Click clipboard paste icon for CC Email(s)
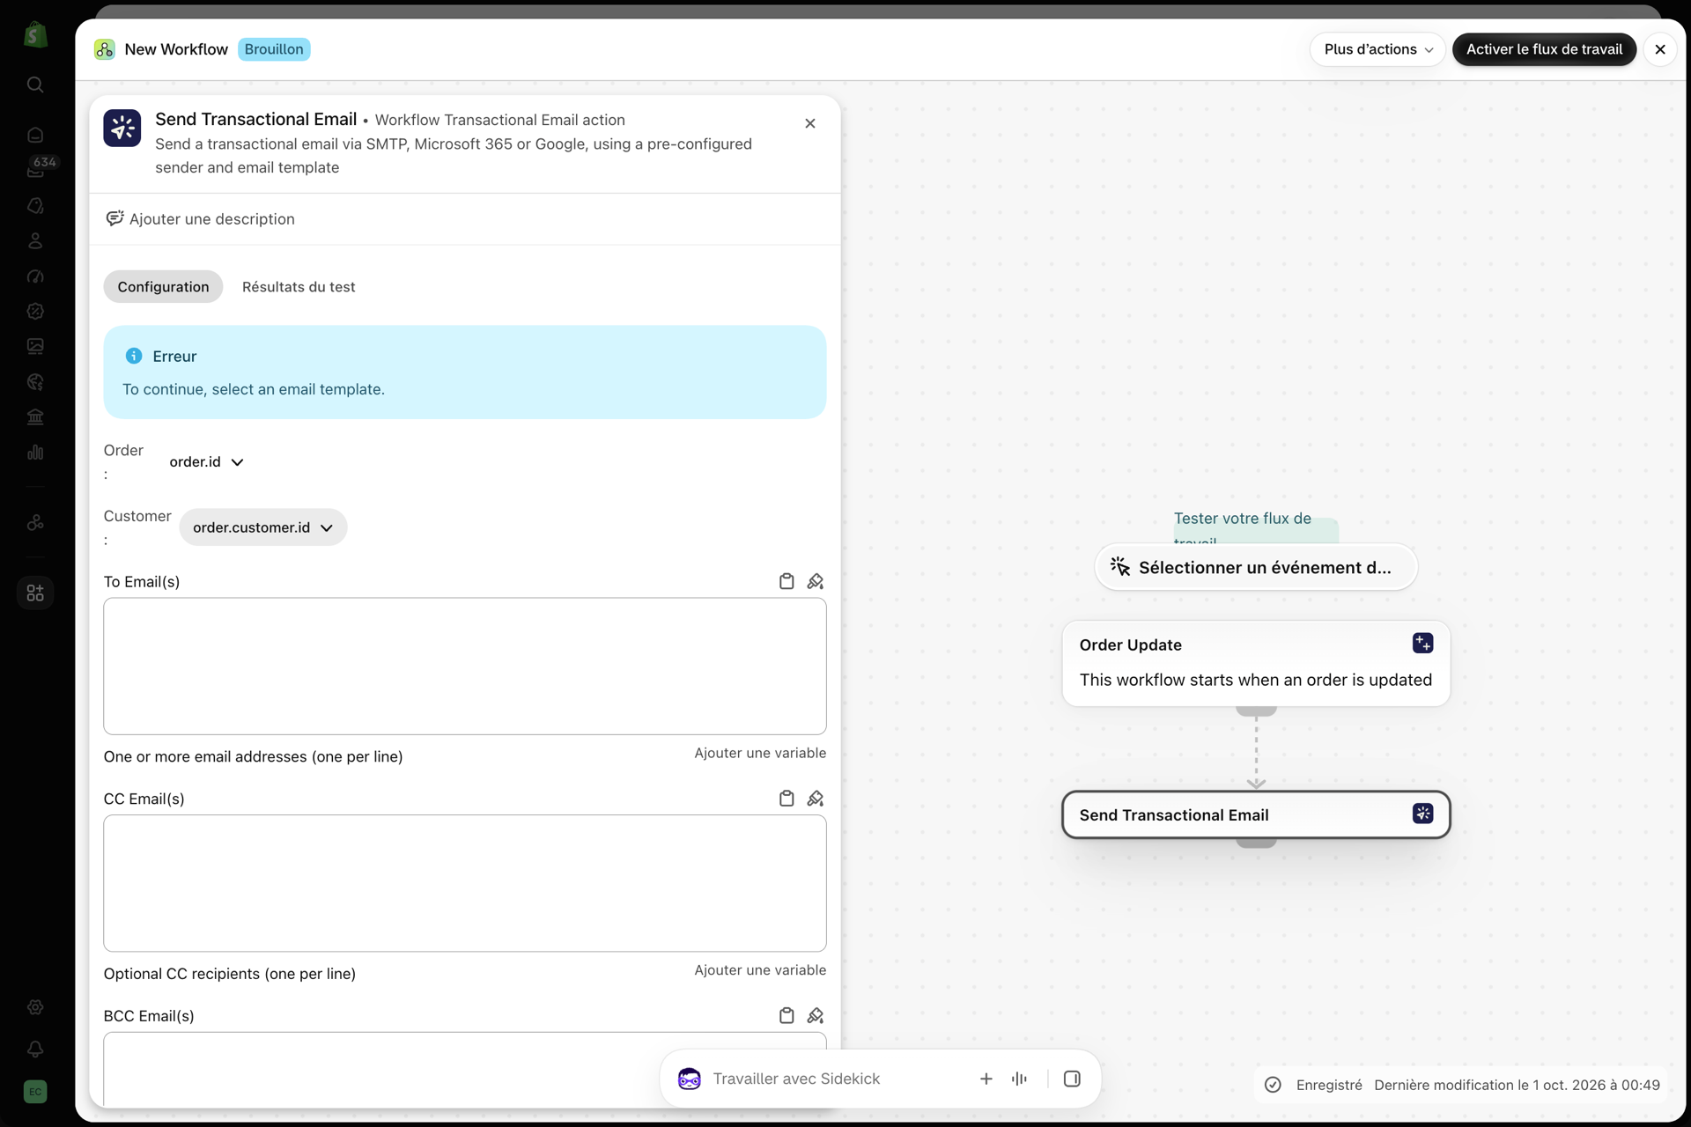 click(x=786, y=799)
